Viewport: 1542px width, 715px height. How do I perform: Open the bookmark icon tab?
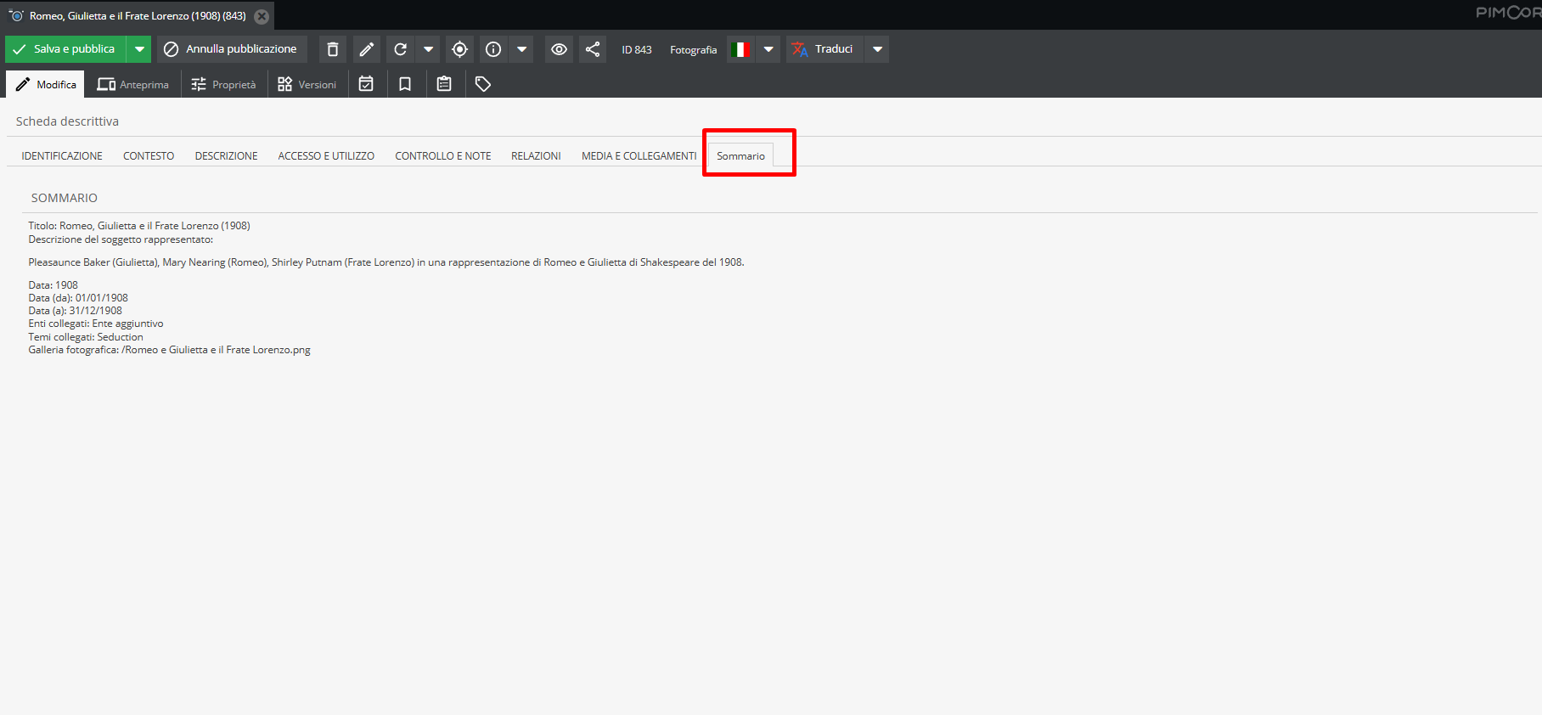(405, 84)
